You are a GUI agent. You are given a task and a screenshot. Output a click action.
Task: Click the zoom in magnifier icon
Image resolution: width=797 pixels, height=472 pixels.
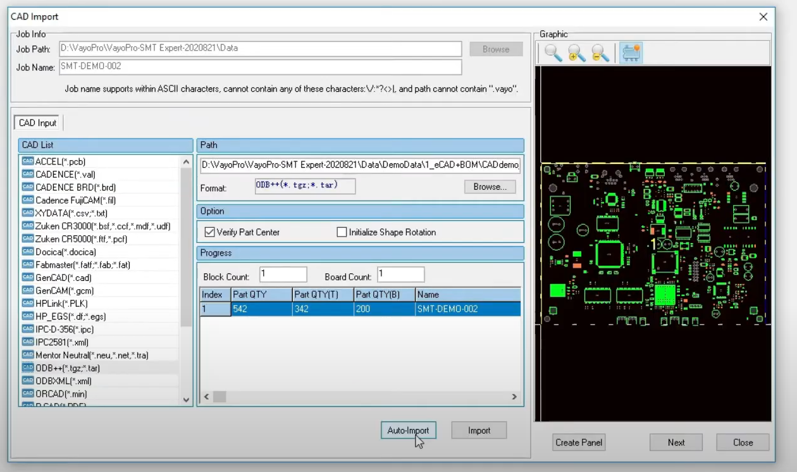coord(576,53)
